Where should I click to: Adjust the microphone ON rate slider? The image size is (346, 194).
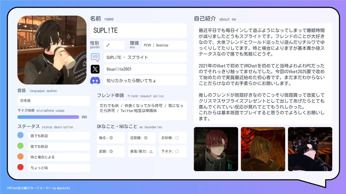[48, 117]
